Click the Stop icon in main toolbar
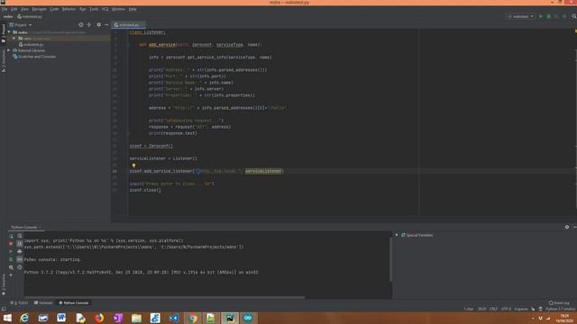Screen dimensions: 577x324 point(564,16)
